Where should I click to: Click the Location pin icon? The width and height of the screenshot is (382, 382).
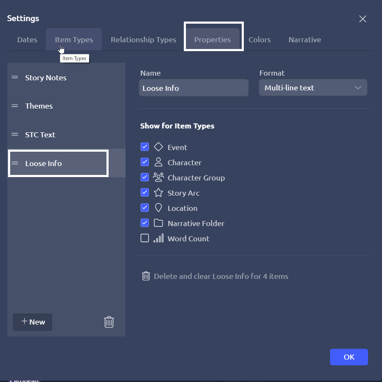click(158, 208)
